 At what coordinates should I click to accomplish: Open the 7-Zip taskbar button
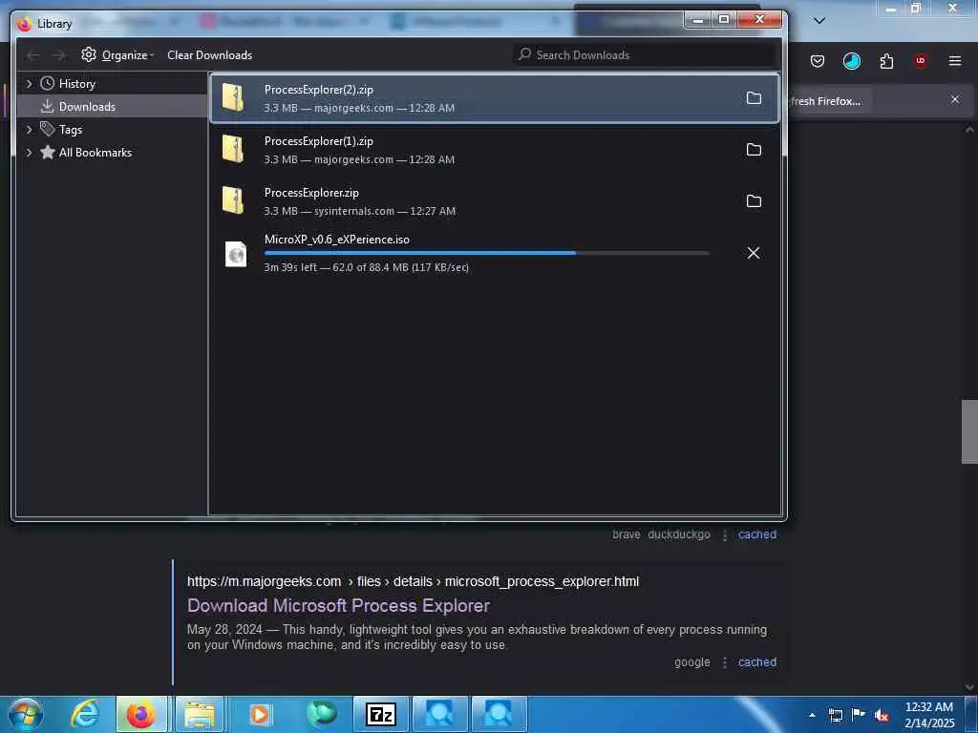(x=381, y=714)
